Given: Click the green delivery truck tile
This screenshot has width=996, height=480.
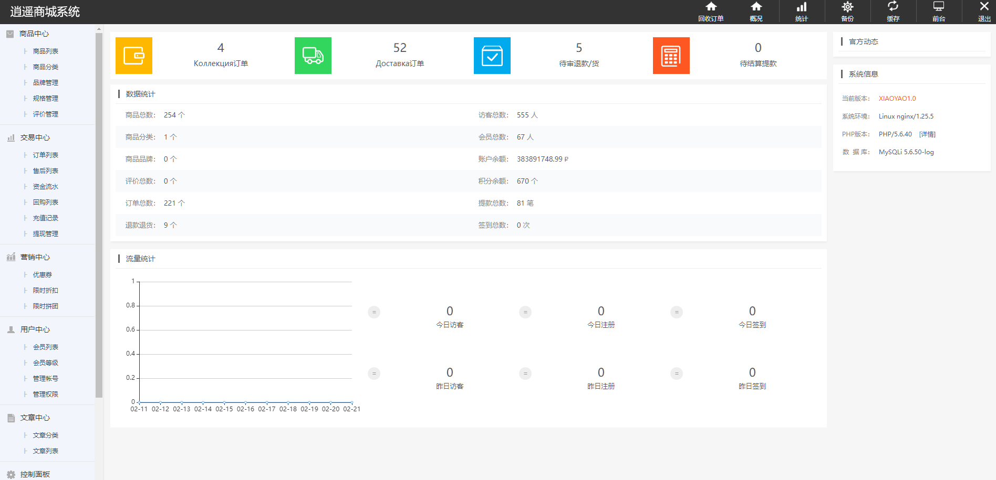Looking at the screenshot, I should point(313,56).
